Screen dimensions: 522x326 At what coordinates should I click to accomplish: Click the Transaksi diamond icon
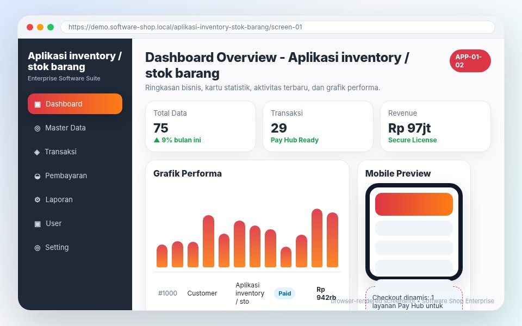click(37, 152)
